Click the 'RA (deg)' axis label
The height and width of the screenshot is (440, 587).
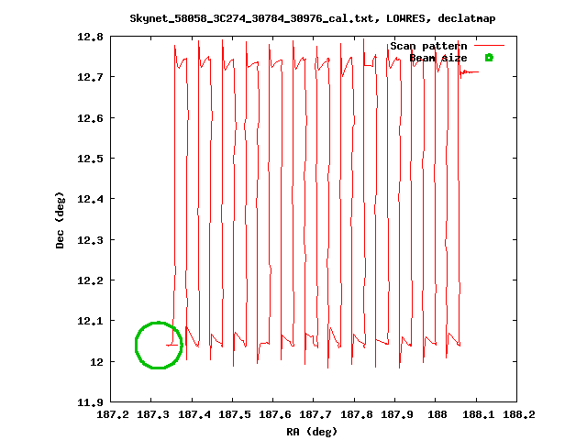pos(312,432)
